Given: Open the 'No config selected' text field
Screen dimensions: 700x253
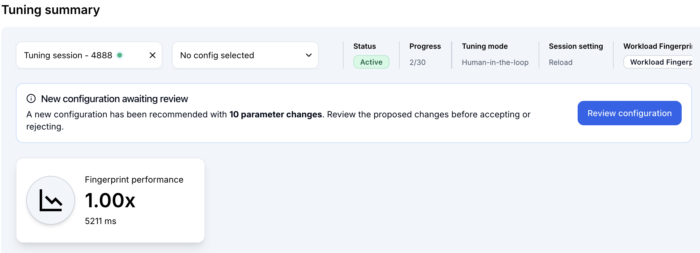Looking at the screenshot, I should (217, 55).
